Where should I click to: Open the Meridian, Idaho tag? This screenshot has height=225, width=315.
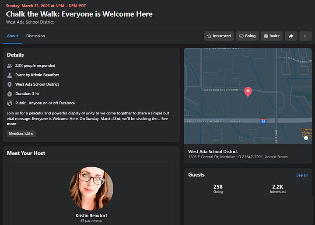(21, 134)
